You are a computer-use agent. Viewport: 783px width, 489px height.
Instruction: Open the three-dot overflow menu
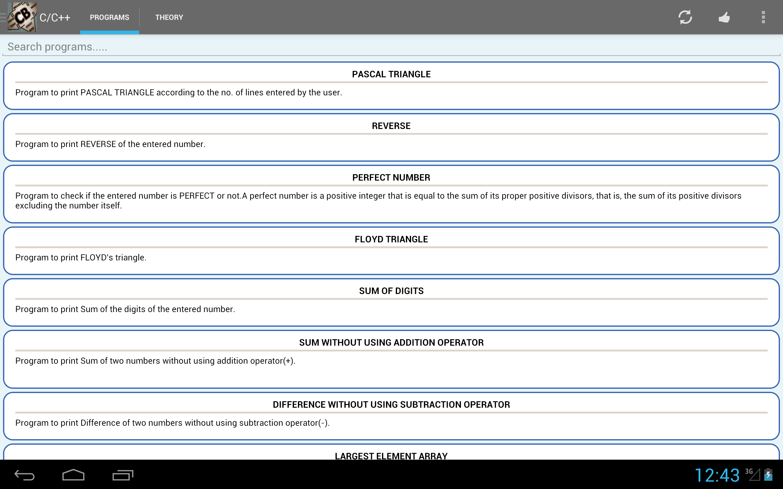[x=763, y=17]
